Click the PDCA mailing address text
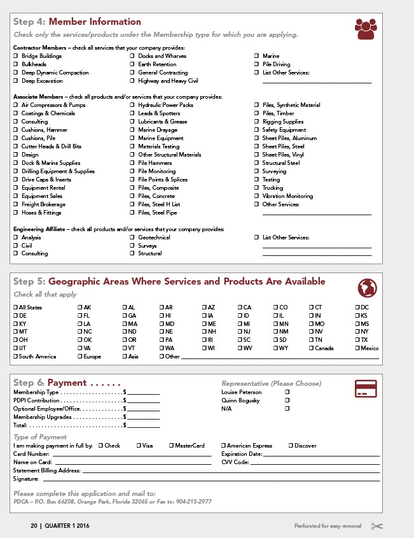This screenshot has height=538, width=414. tap(113, 502)
